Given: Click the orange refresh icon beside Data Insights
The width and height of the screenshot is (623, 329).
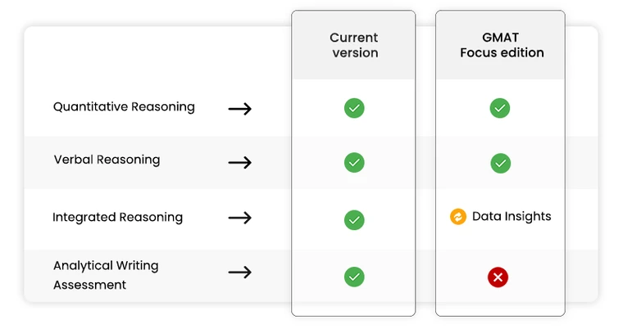Looking at the screenshot, I should [458, 217].
